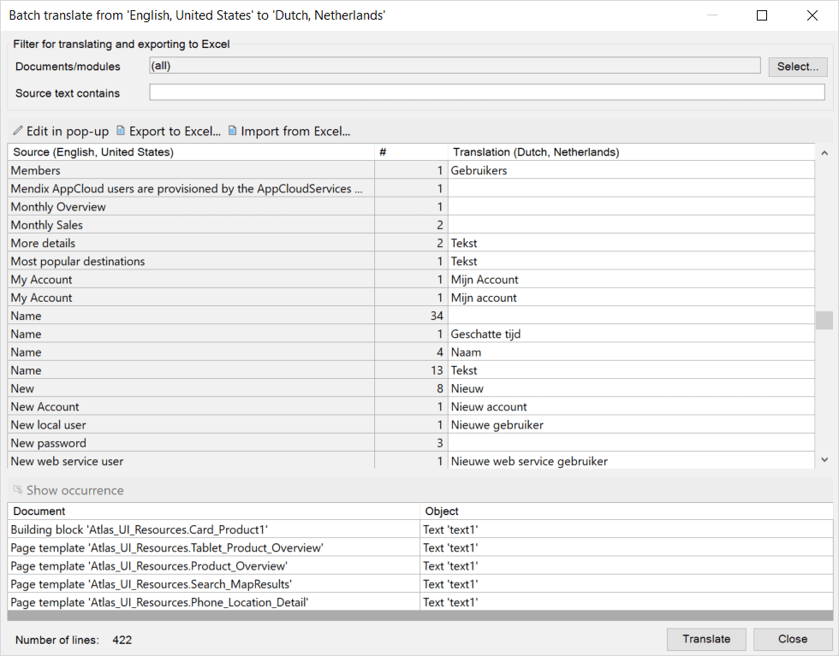
Task: Click the empty translation cell for New password
Action: (x=631, y=443)
